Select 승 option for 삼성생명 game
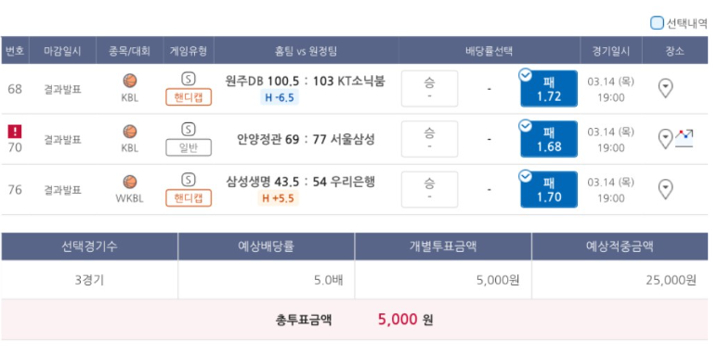The width and height of the screenshot is (718, 354). [x=429, y=190]
